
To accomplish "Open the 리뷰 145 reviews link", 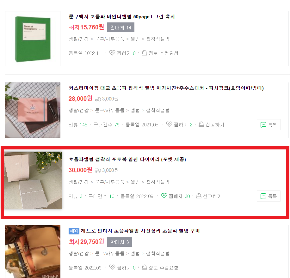I will coord(78,125).
